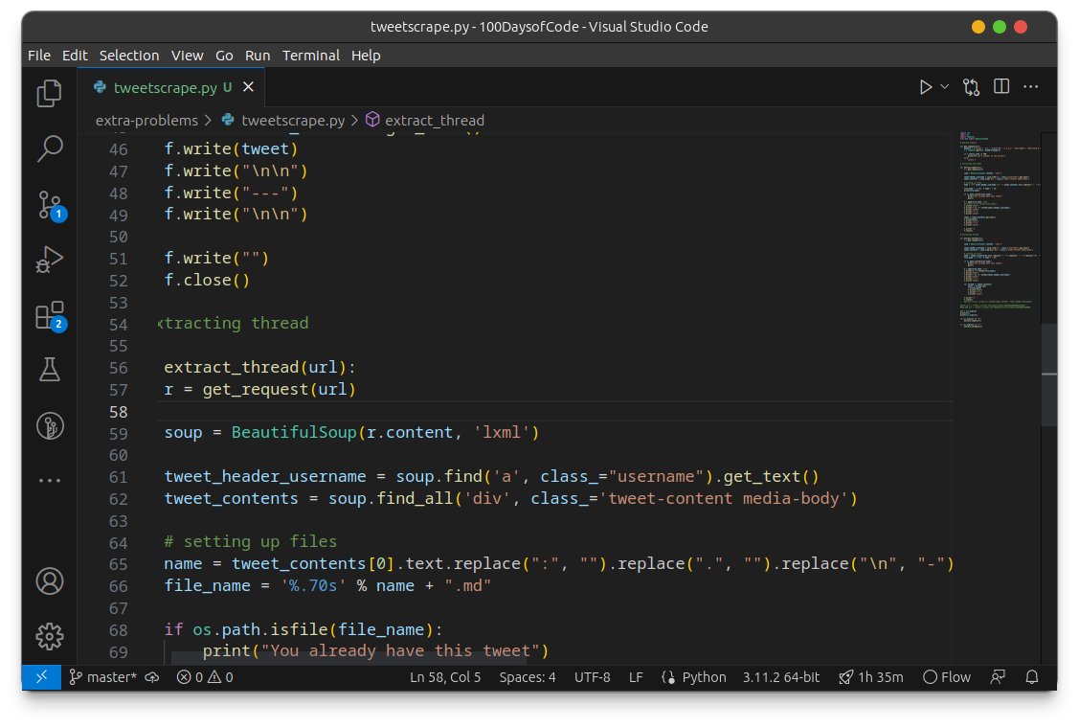
Task: Change indentation via Spaces: 4
Action: click(x=528, y=677)
